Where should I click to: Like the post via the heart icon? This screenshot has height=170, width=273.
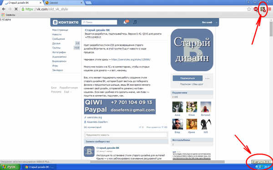click(162, 127)
